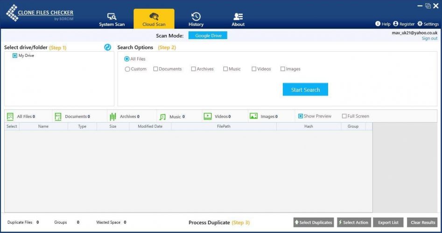Select the Custom radio option
442x233 pixels.
click(127, 69)
